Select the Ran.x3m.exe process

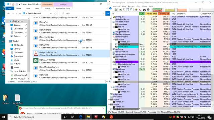[x=162, y=69]
